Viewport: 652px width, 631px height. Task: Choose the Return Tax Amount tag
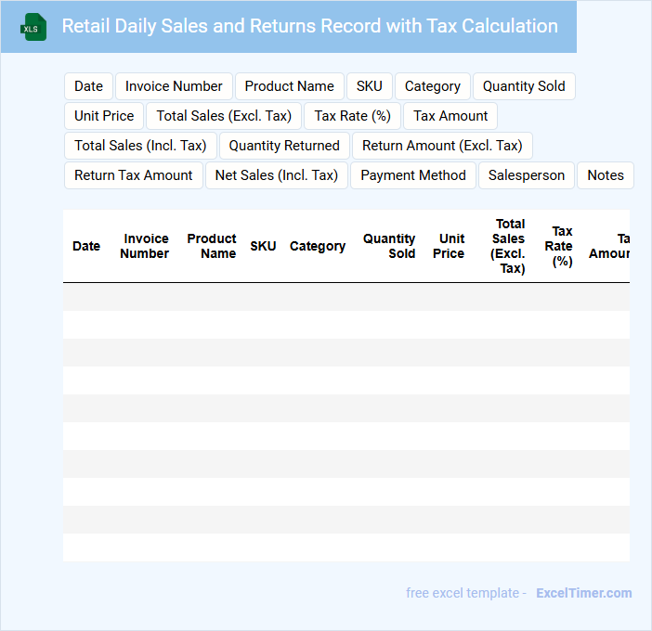click(x=133, y=175)
